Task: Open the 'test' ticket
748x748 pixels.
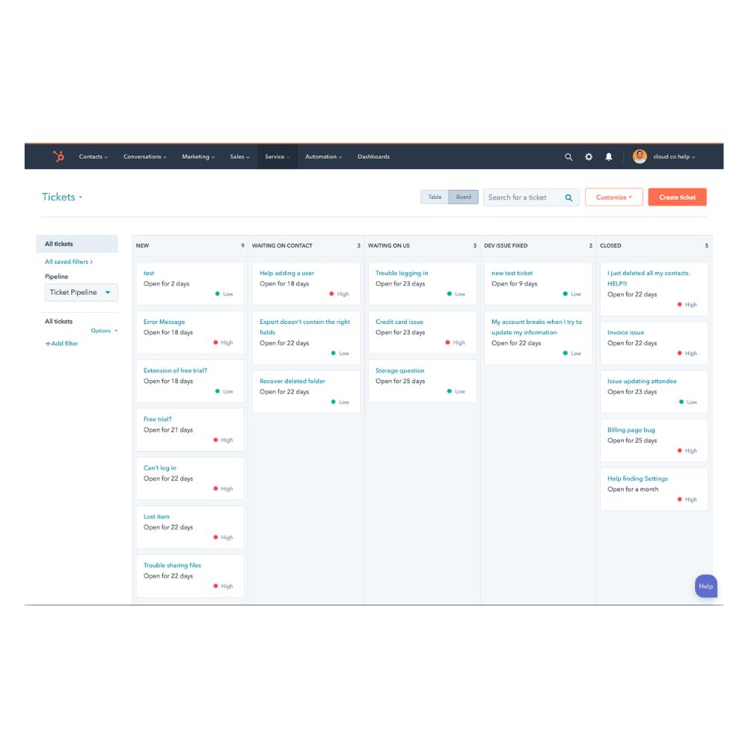Action: coord(149,273)
